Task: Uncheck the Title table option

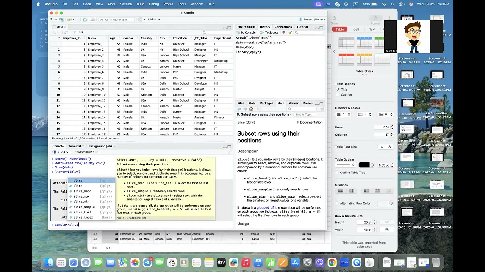Action: [338, 90]
